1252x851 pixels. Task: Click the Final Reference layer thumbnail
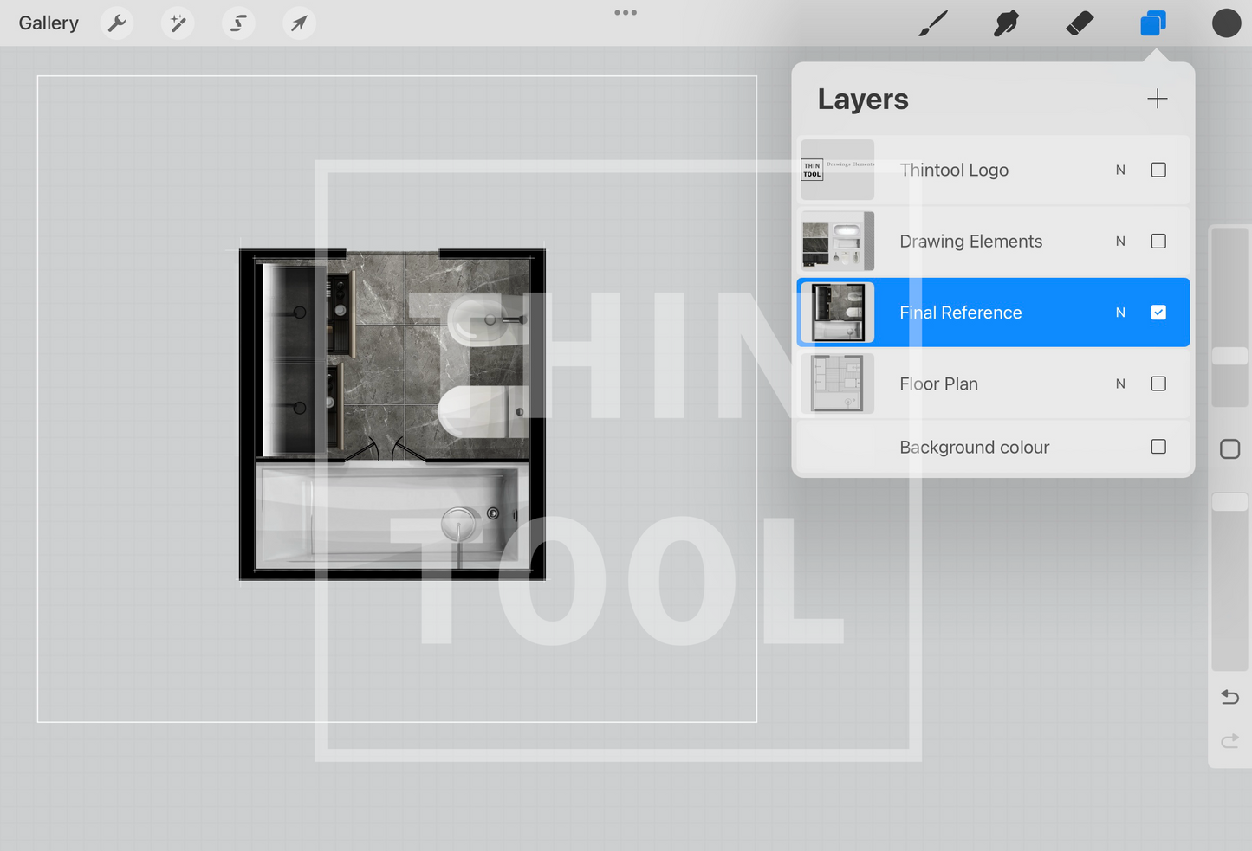point(837,313)
